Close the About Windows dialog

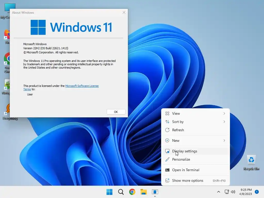124,12
